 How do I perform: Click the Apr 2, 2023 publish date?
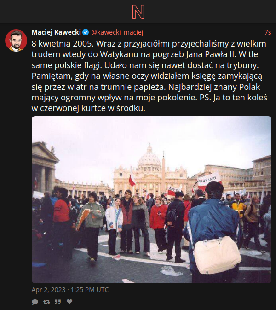coord(70,290)
